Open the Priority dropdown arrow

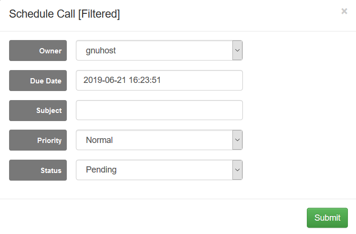[x=237, y=140]
